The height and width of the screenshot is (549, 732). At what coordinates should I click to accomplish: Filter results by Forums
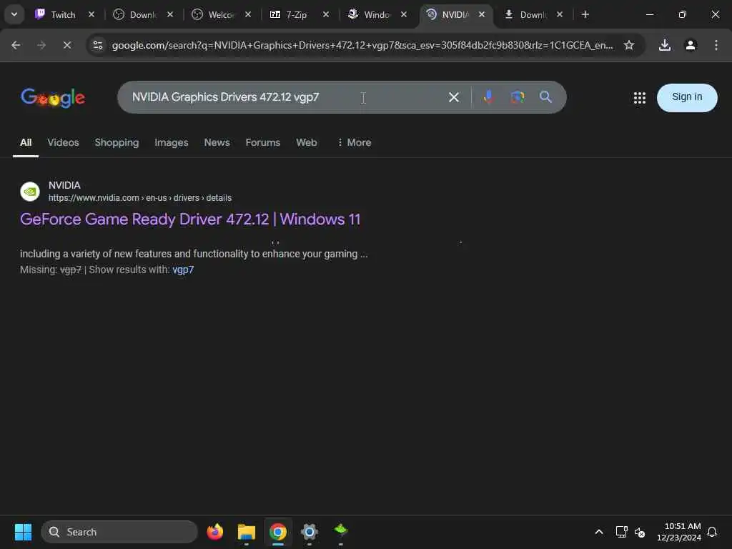(263, 142)
